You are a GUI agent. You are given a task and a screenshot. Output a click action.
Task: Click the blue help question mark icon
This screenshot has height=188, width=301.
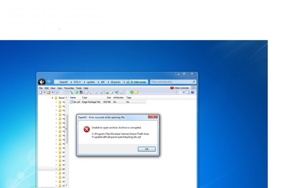tap(192, 92)
